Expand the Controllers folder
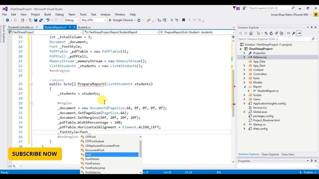This screenshot has width=319, height=179. tap(245, 74)
